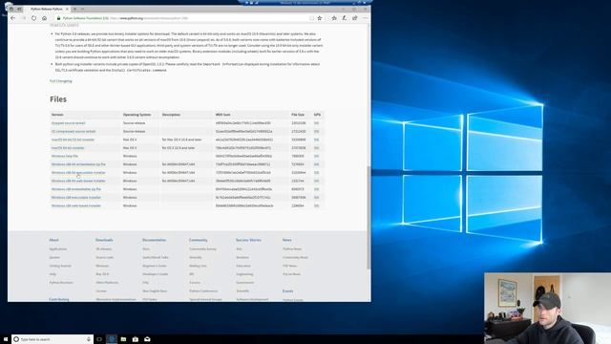Image resolution: width=611 pixels, height=344 pixels.
Task: Click the browser forward arrow
Action: click(23, 18)
